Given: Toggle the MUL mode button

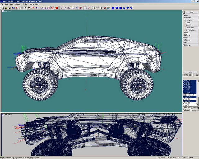Looking at the screenshot, I should point(196,75).
